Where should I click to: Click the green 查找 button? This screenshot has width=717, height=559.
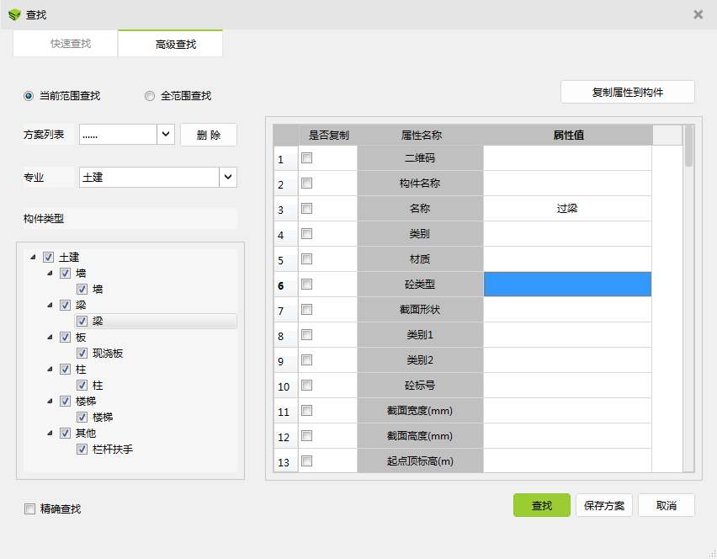(542, 505)
